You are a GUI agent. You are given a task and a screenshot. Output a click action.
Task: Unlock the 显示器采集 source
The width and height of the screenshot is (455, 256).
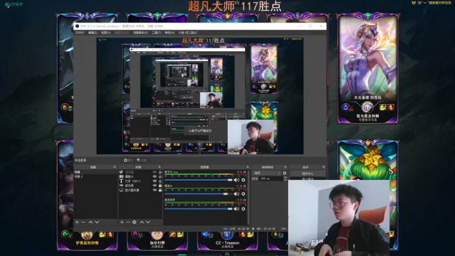coord(160,190)
